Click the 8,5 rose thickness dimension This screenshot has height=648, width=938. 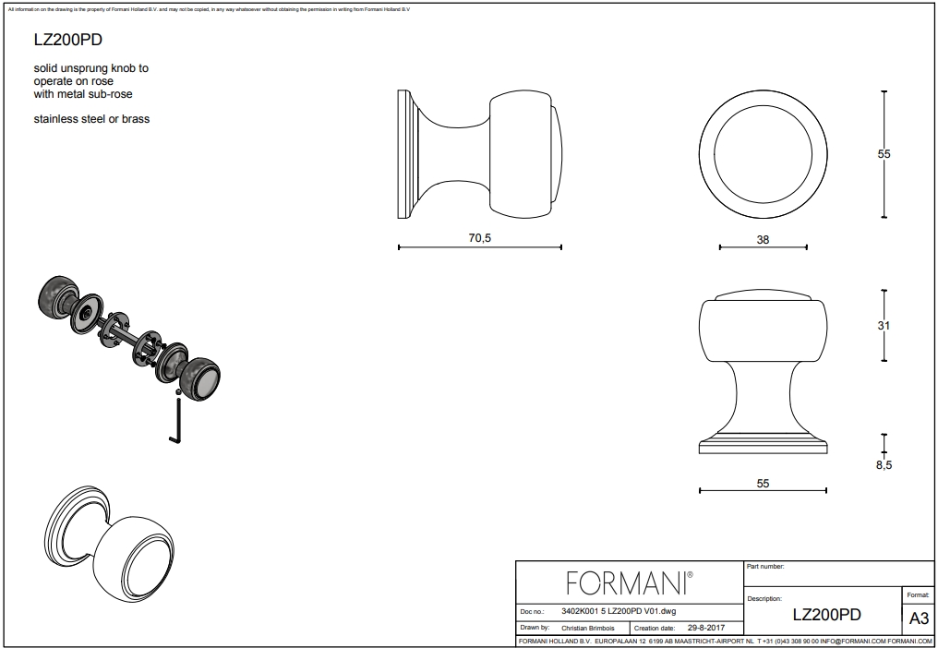coord(884,465)
